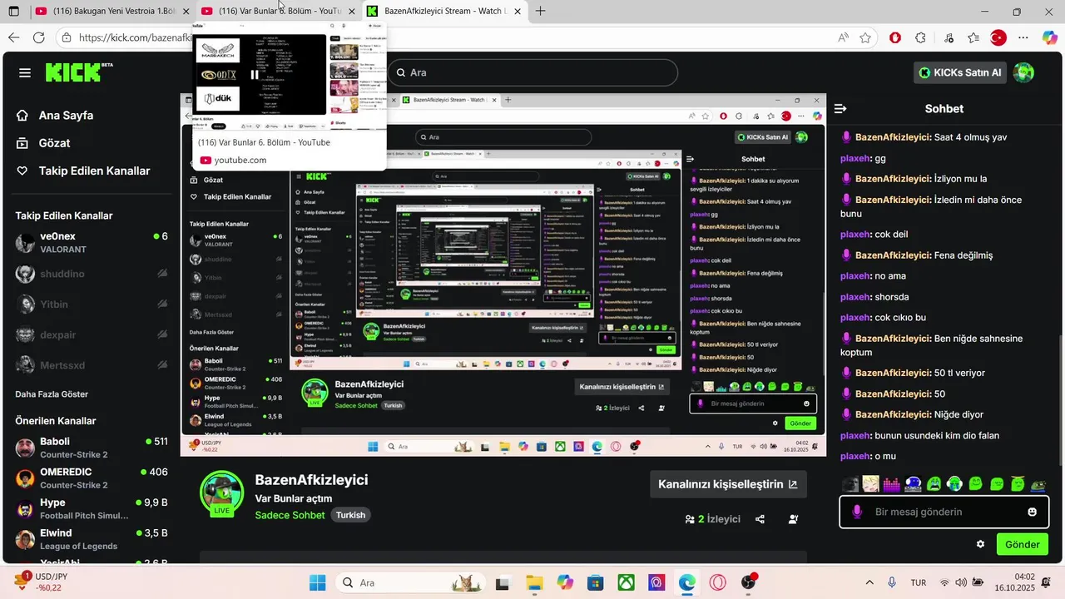Open the Turkish language tag
Screen dimensions: 1065x599
click(x=350, y=515)
